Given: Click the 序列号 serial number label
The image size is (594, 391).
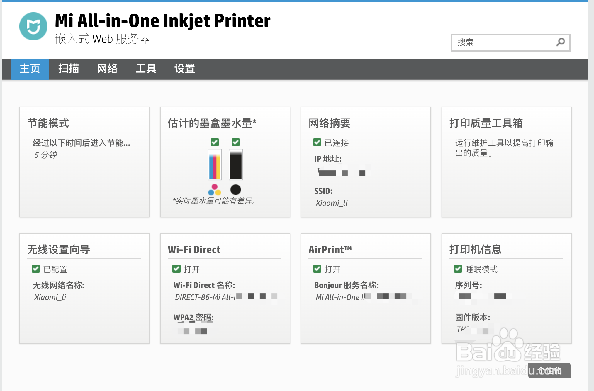Looking at the screenshot, I should pos(469,285).
